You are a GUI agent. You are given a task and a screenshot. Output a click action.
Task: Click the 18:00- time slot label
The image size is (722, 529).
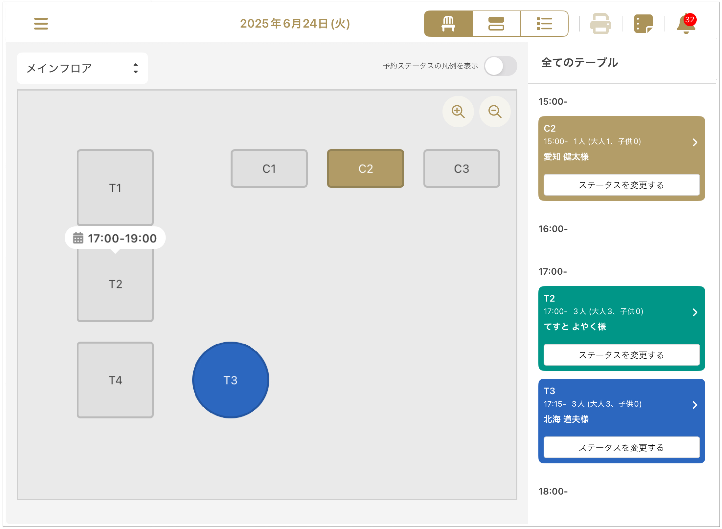[x=553, y=492]
